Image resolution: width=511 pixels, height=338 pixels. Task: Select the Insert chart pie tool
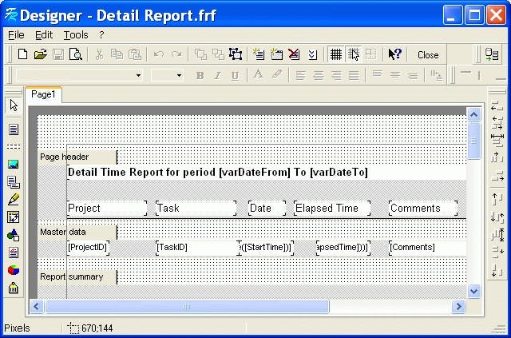coord(14,270)
